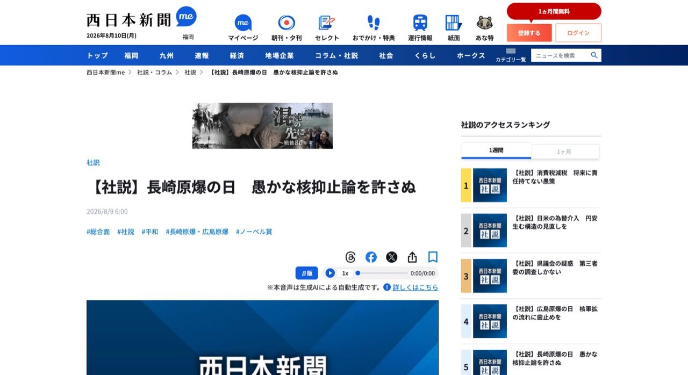Viewport: 688px width, 375px height.
Task: Open 福岡 in navigation bar
Action: pyautogui.click(x=131, y=55)
